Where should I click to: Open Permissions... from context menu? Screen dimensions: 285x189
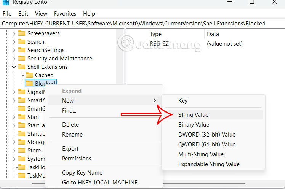tap(104, 158)
